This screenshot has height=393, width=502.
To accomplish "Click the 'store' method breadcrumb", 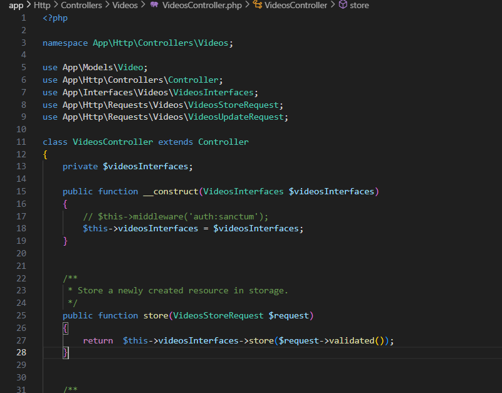I will pos(359,5).
